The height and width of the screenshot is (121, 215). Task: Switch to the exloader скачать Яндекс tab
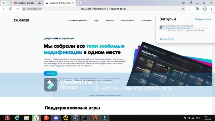29,3
